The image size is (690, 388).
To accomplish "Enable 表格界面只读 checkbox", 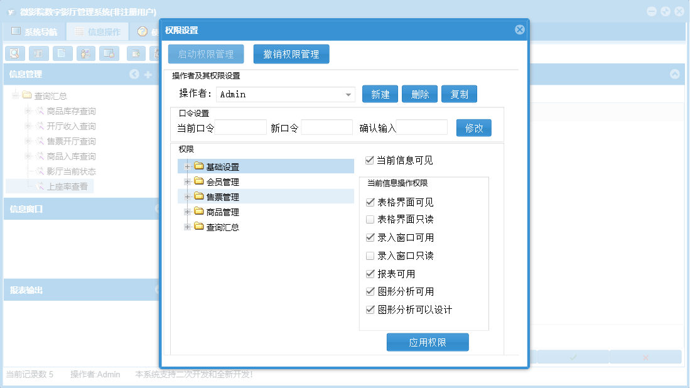I will [370, 219].
